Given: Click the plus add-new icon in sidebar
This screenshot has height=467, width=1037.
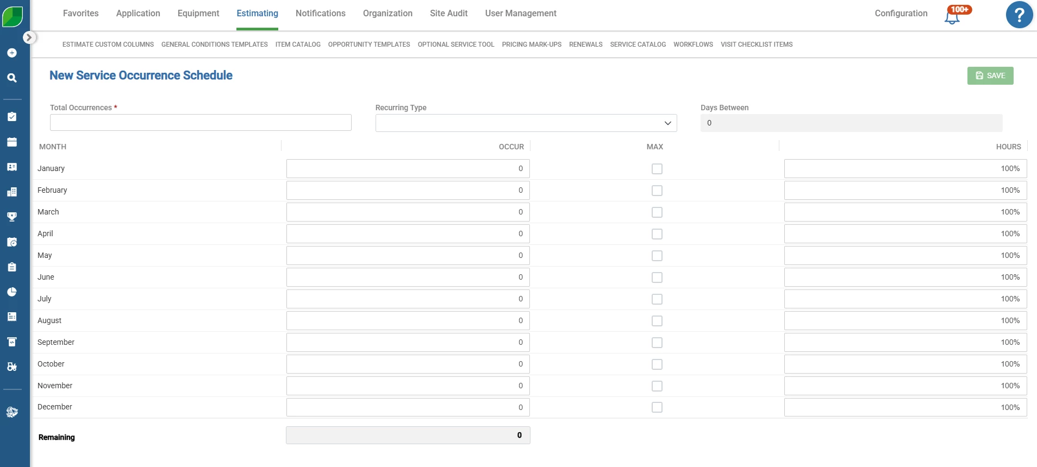Looking at the screenshot, I should coord(12,53).
